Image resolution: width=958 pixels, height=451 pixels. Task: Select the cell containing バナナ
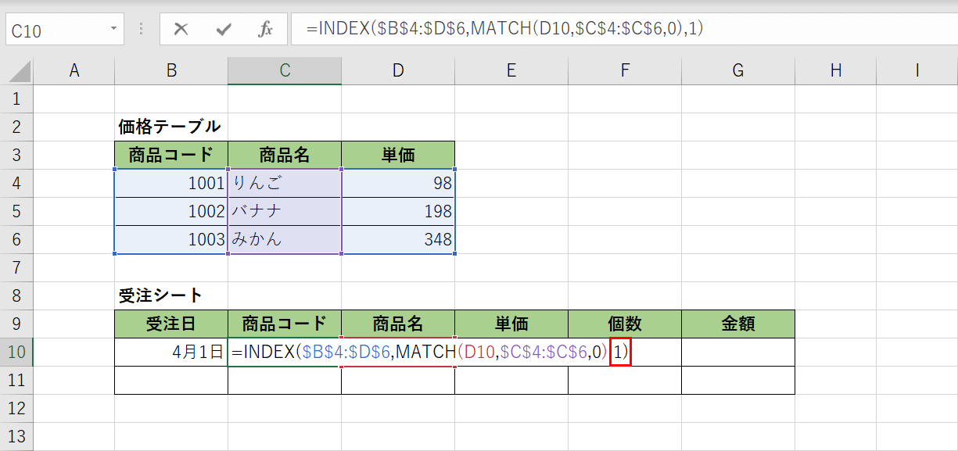coord(284,211)
